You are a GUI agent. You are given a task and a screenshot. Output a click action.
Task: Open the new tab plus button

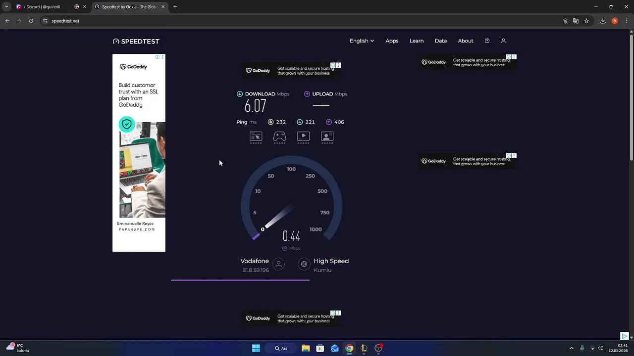175,7
